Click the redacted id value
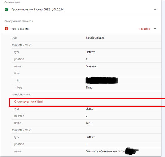This screenshot has width=165, height=157. 102,80
